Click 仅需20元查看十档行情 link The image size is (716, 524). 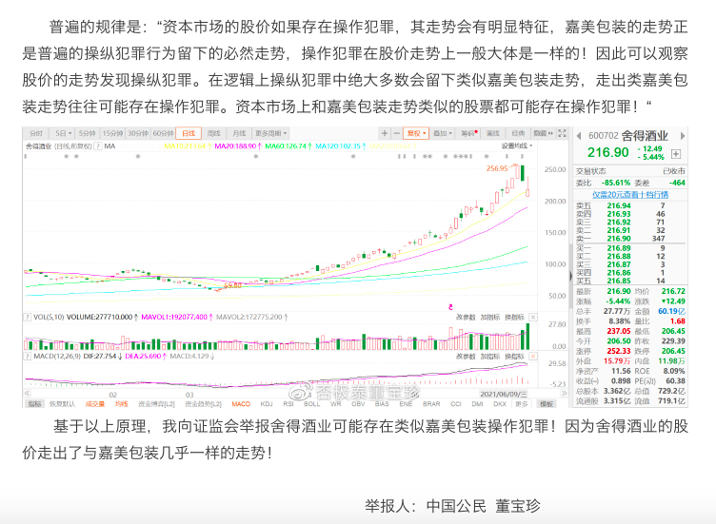click(x=630, y=195)
